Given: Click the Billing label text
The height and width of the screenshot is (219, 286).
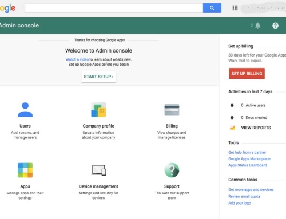Looking at the screenshot, I should click(172, 126).
